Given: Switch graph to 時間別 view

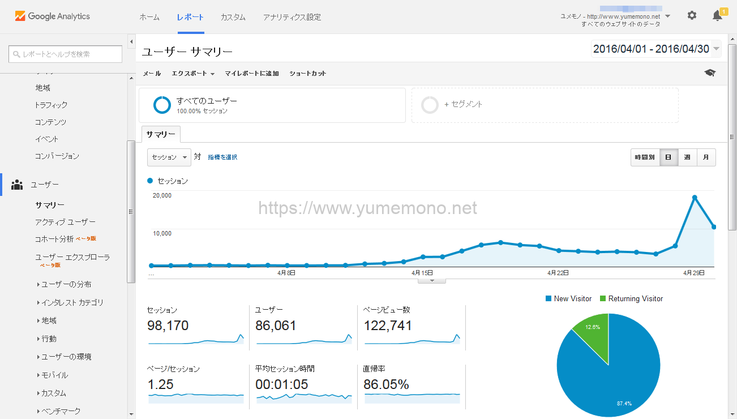Looking at the screenshot, I should pos(645,157).
